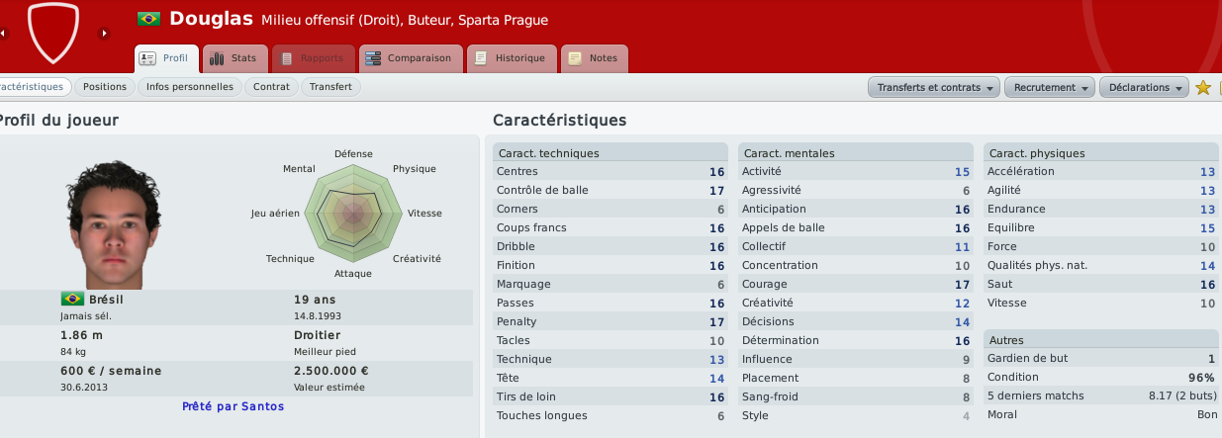Go to next player arrow

104,33
